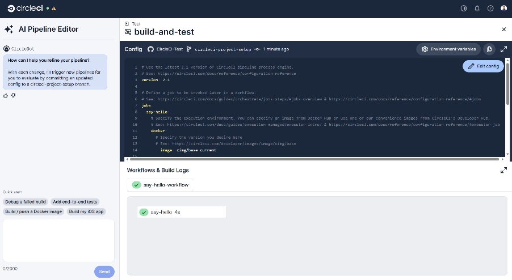
Task: Click the 'image: cimg/base:current' config line
Action: click(188, 150)
